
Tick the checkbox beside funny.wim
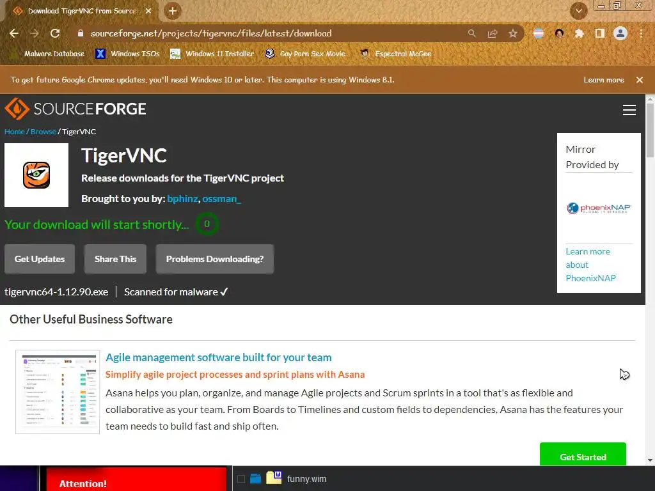pyautogui.click(x=241, y=479)
